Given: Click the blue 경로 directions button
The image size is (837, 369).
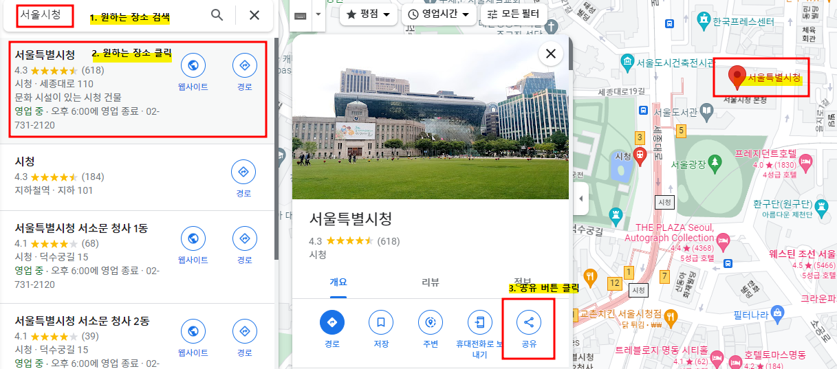Looking at the screenshot, I should tap(332, 322).
